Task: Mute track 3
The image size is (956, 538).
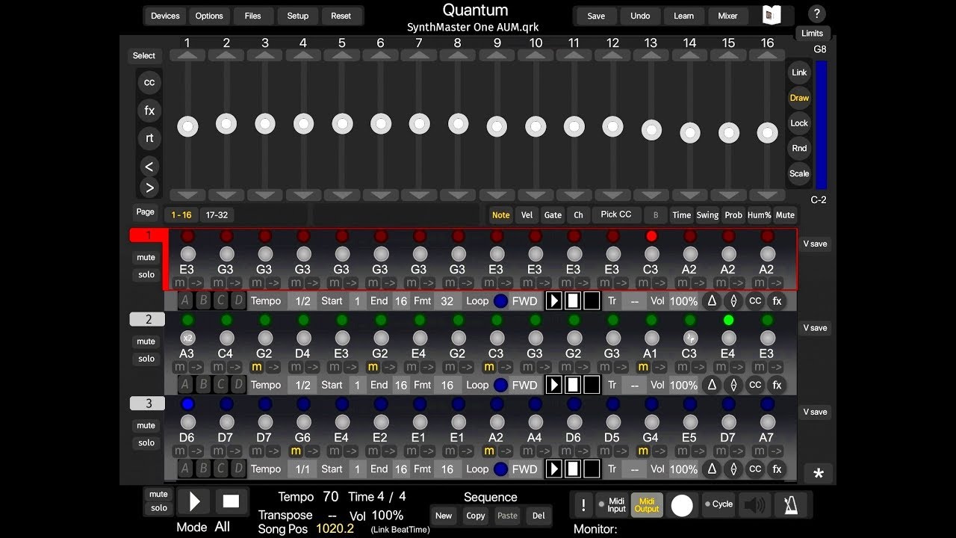Action: 146,425
